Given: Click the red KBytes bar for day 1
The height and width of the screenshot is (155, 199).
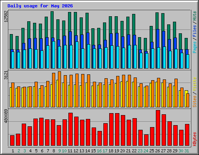Looking at the screenshot, I should click(12, 141).
